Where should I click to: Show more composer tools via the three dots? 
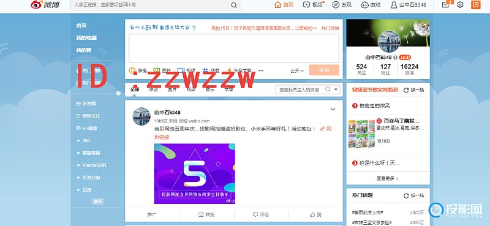(261, 70)
